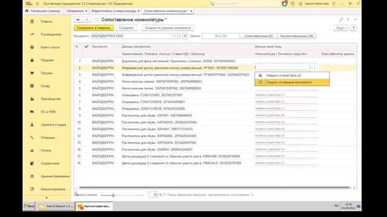Open the Еще dropdown menu
Image resolution: width=387 pixels, height=217 pixels.
click(341, 28)
